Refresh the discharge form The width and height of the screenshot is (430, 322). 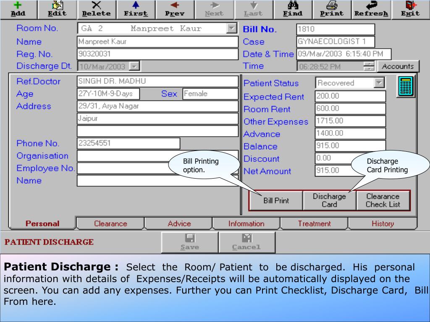click(x=371, y=9)
